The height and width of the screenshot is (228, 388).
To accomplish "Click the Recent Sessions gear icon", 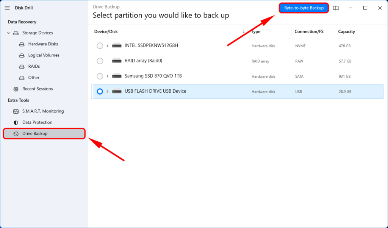I will (16, 89).
